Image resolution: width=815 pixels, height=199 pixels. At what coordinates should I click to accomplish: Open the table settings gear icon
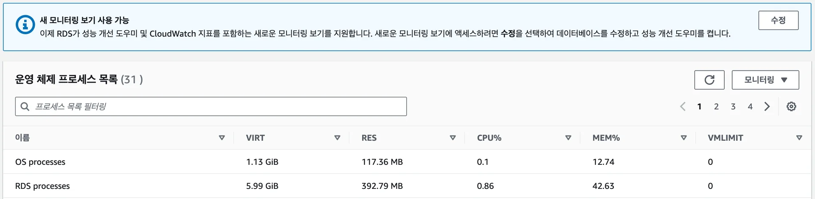[x=791, y=106]
